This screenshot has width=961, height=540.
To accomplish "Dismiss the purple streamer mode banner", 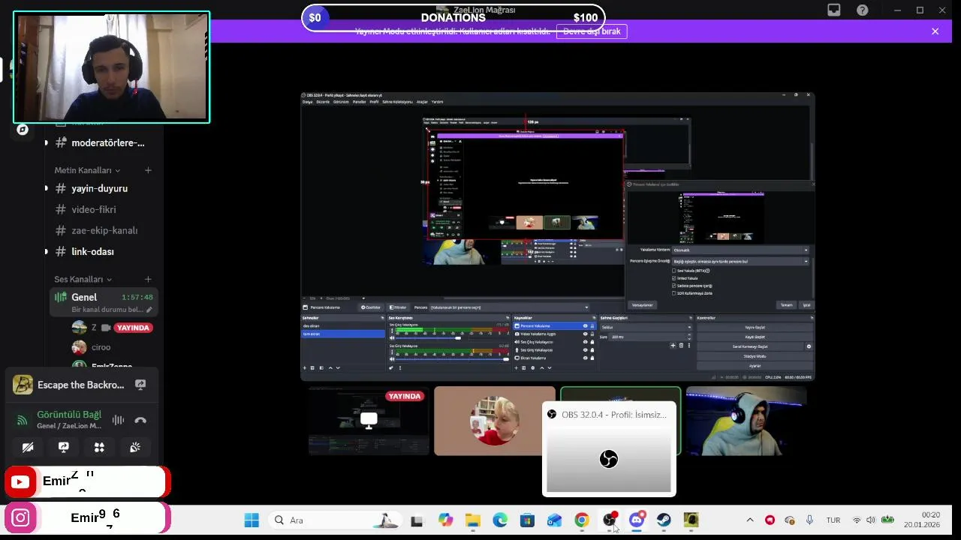I will tap(935, 31).
